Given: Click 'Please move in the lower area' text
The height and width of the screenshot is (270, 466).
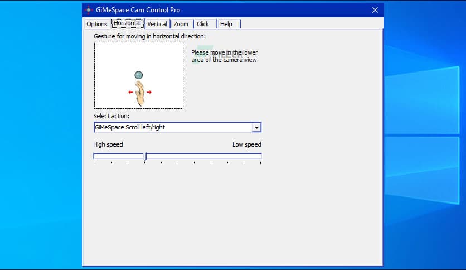Looking at the screenshot, I should click(x=225, y=56).
